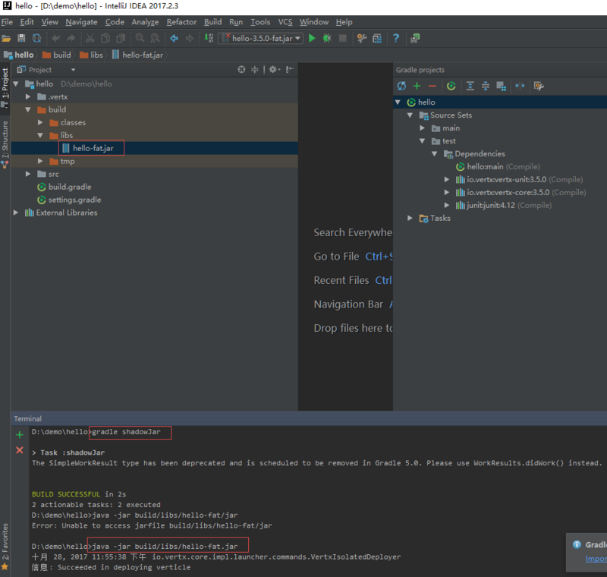Execute Gradle task icon

(x=451, y=86)
